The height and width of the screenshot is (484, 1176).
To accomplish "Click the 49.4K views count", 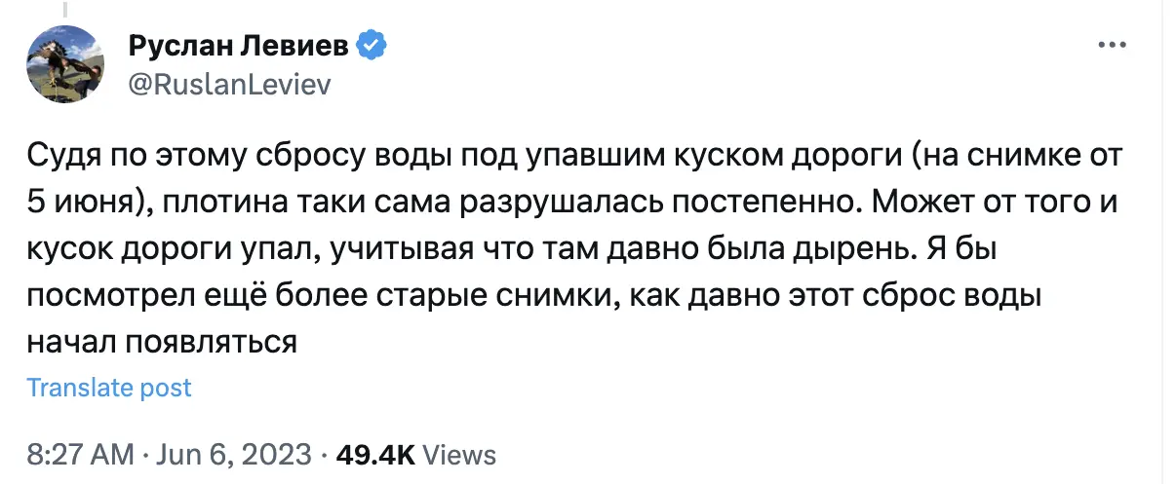I will coord(375,454).
